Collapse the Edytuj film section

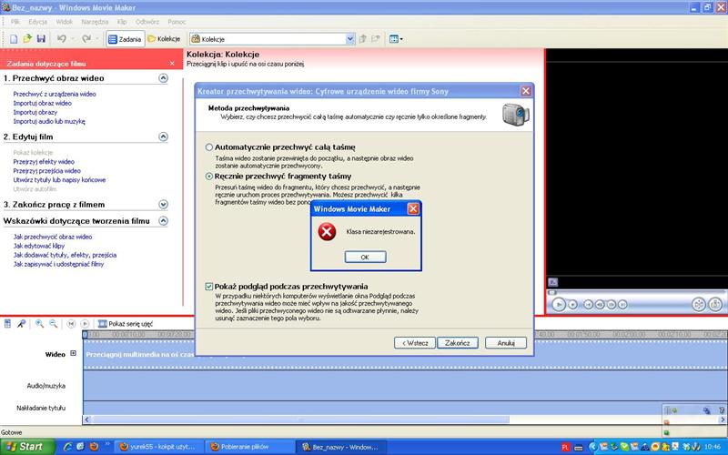[x=163, y=136]
